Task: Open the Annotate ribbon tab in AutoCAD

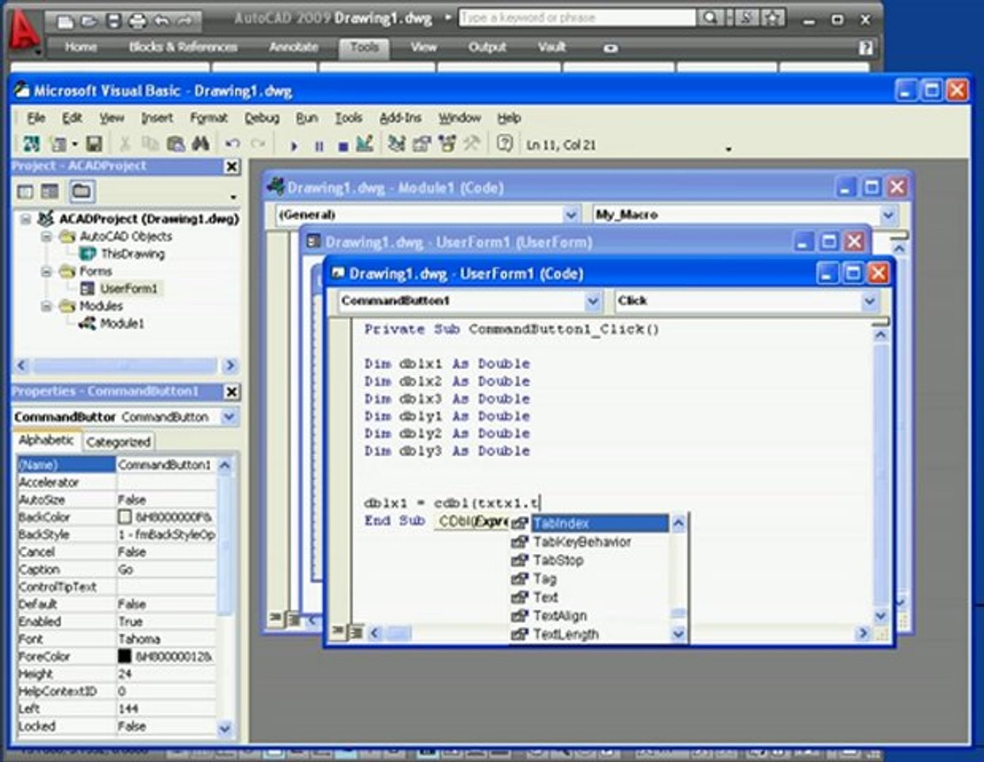Action: 293,47
